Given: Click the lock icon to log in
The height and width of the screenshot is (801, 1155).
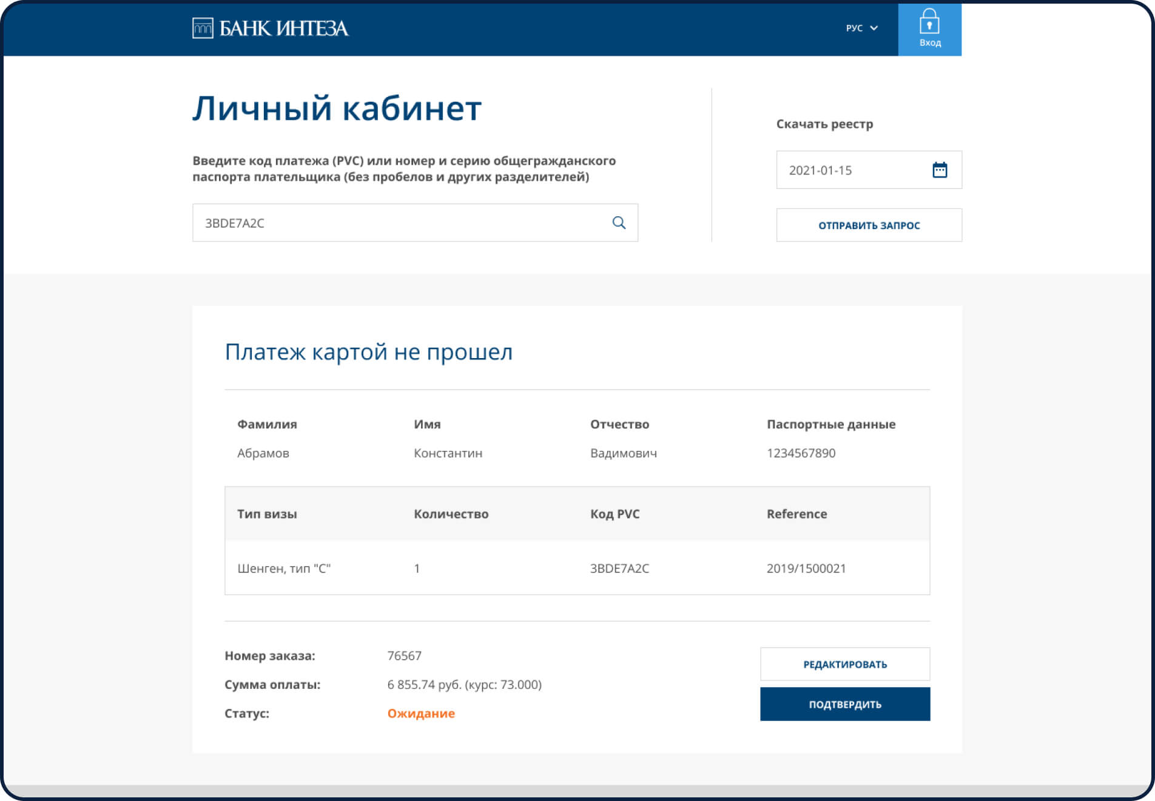Looking at the screenshot, I should click(x=929, y=23).
